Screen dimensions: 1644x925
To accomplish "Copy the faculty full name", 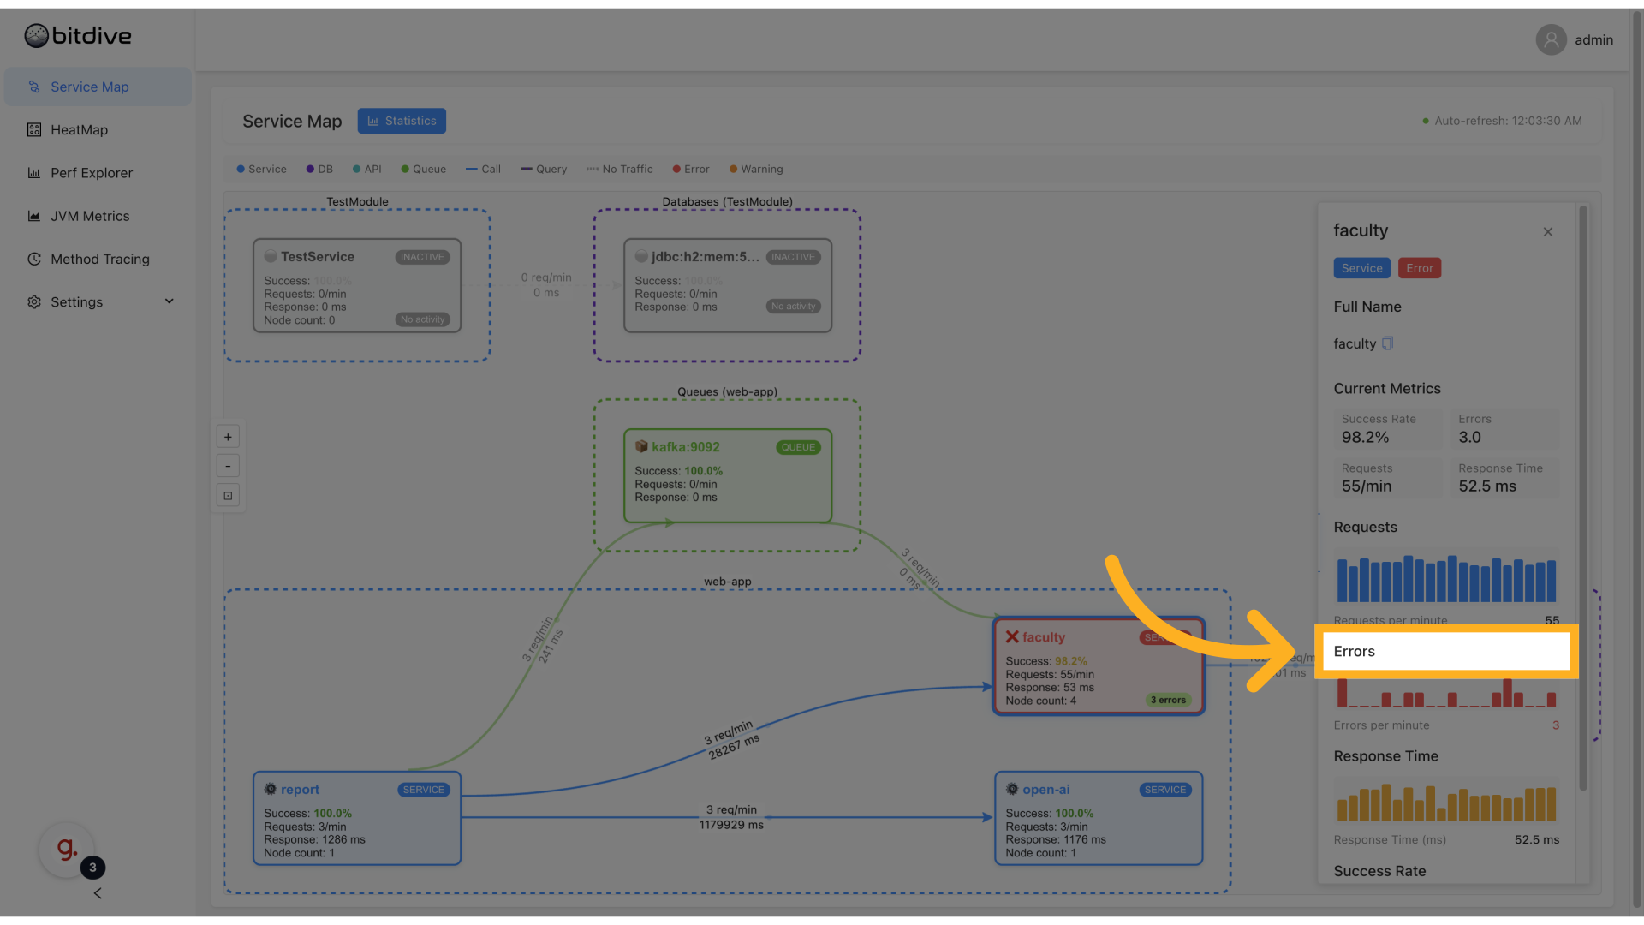I will click(x=1387, y=343).
